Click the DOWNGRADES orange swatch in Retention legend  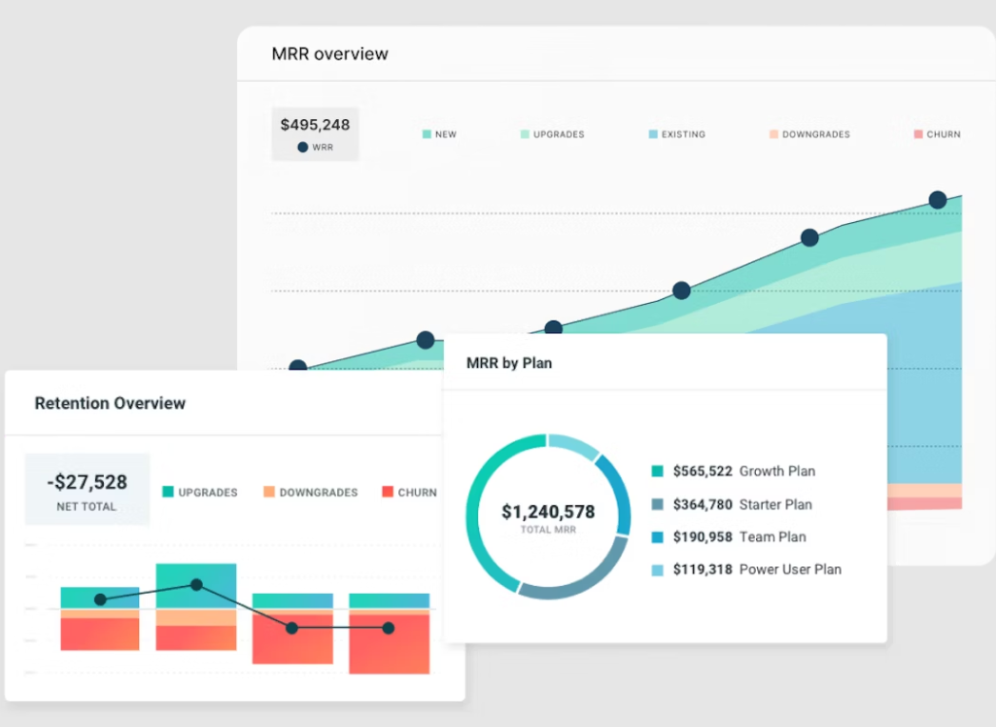[x=269, y=493]
